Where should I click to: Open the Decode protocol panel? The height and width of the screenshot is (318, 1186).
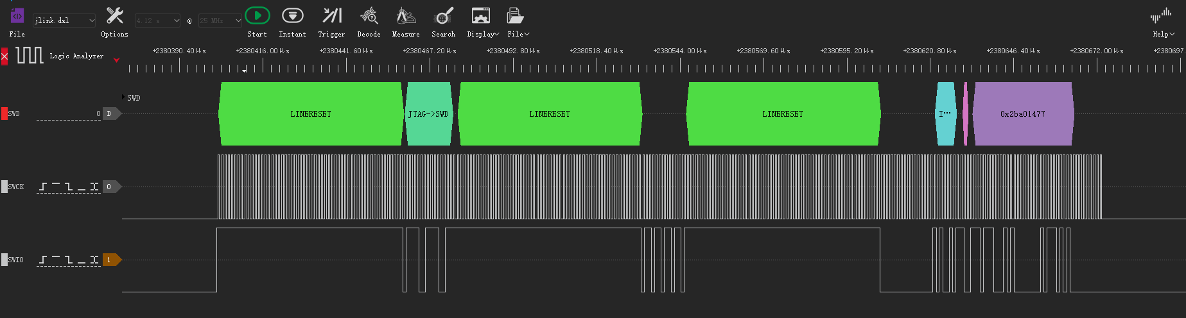(x=369, y=16)
